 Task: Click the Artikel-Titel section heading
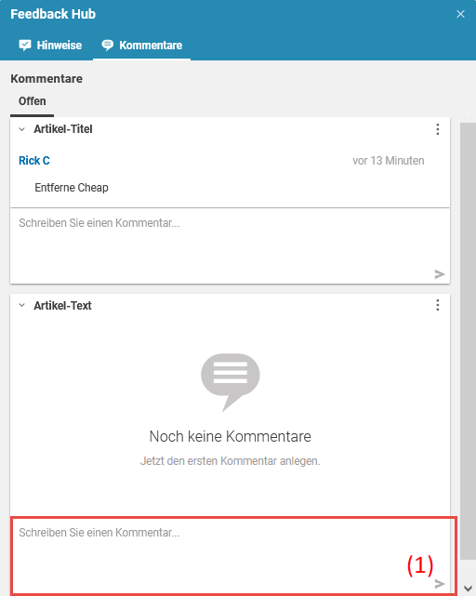point(63,129)
